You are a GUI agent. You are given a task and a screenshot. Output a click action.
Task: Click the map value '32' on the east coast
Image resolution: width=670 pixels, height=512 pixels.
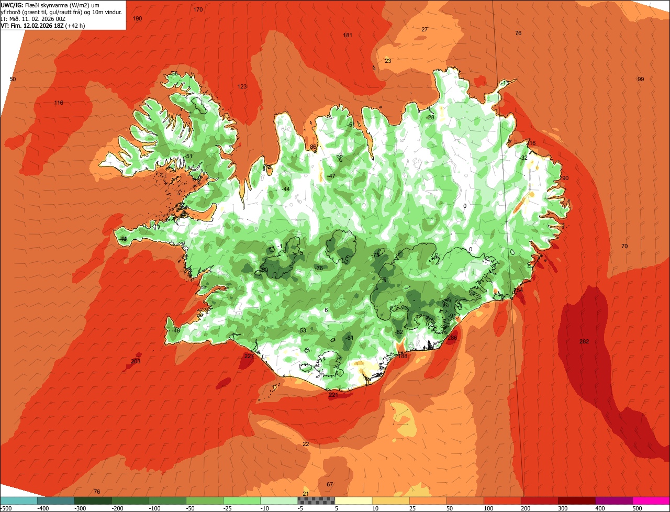[x=524, y=158]
